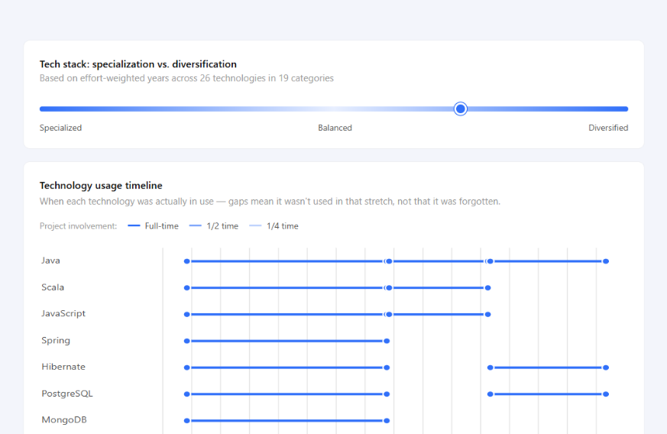Viewport: 667px width, 434px height.
Task: Click the Spring timeline end dot
Action: point(387,341)
